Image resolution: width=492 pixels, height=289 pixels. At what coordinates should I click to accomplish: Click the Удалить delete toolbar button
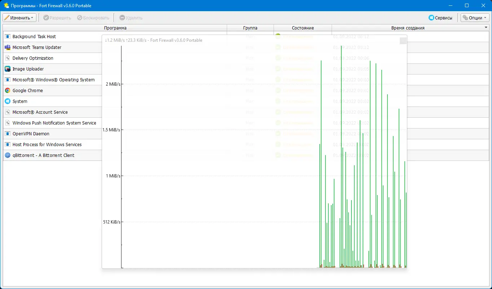pyautogui.click(x=131, y=18)
